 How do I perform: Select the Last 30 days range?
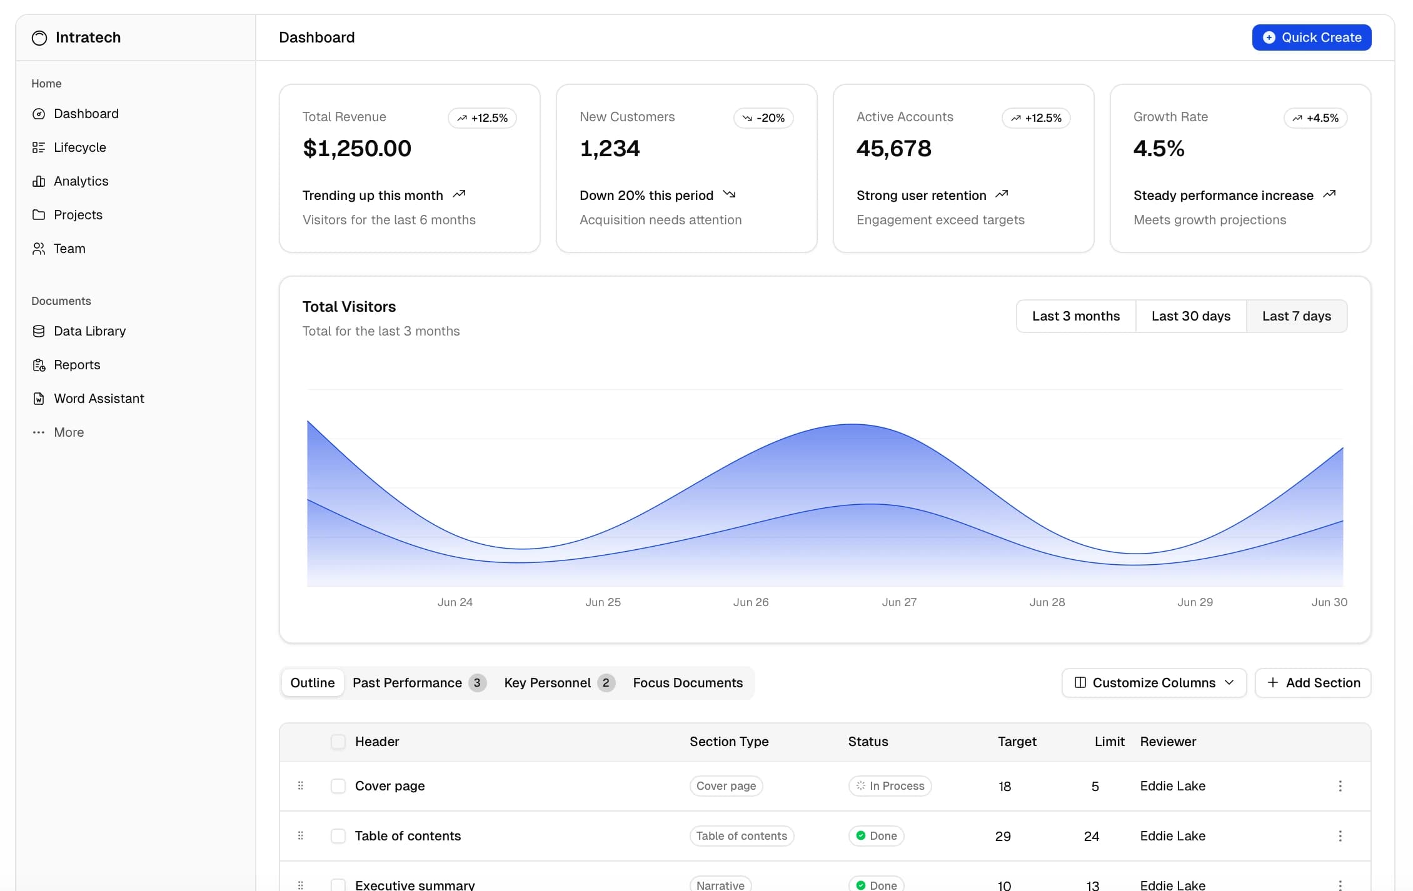tap(1190, 316)
